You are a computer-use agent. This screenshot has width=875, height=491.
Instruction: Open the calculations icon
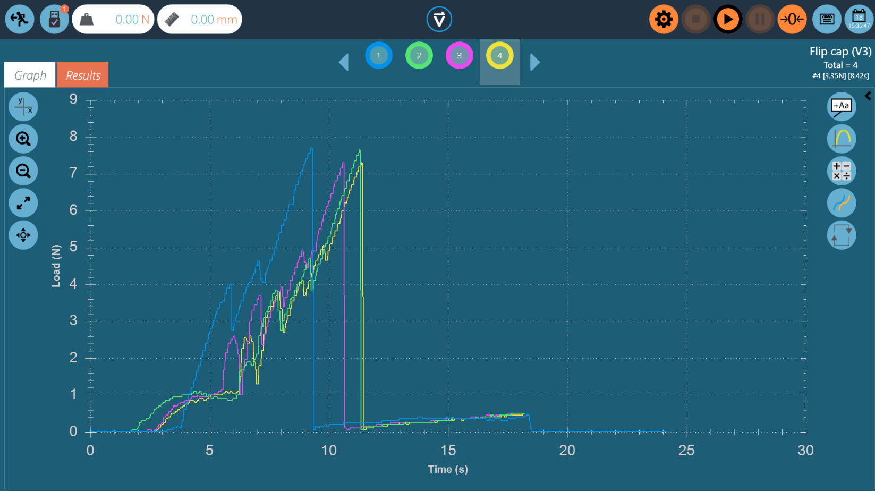coord(841,171)
